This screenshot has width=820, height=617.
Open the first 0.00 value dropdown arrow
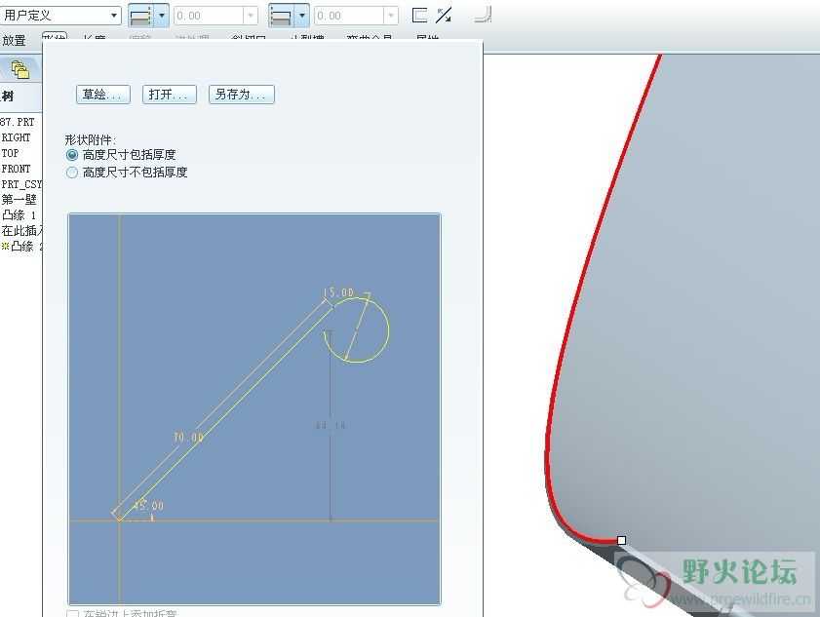click(251, 16)
